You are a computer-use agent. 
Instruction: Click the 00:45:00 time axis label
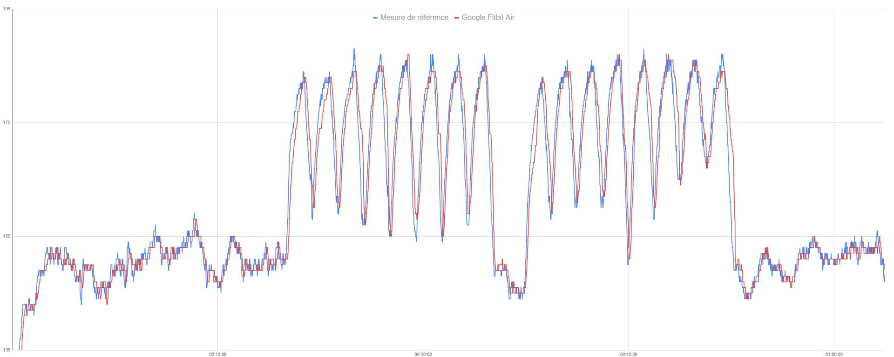click(629, 354)
